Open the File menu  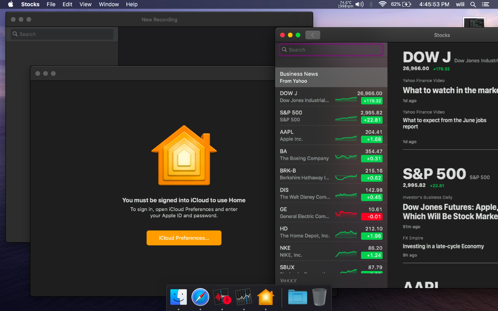tap(51, 4)
